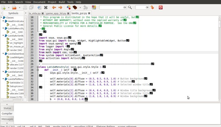Click the magnifying glass Find icon
Image resolution: width=221 pixels, height=127 pixels.
click(130, 7)
